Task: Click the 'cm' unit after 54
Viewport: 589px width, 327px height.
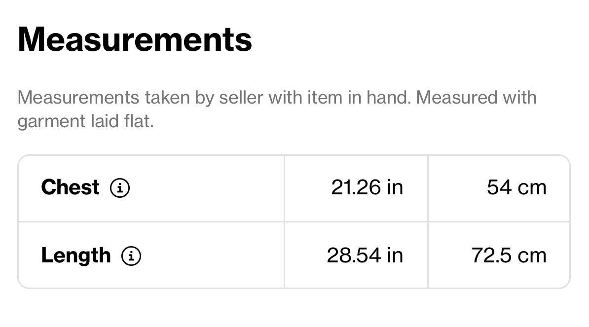Action: tap(532, 188)
